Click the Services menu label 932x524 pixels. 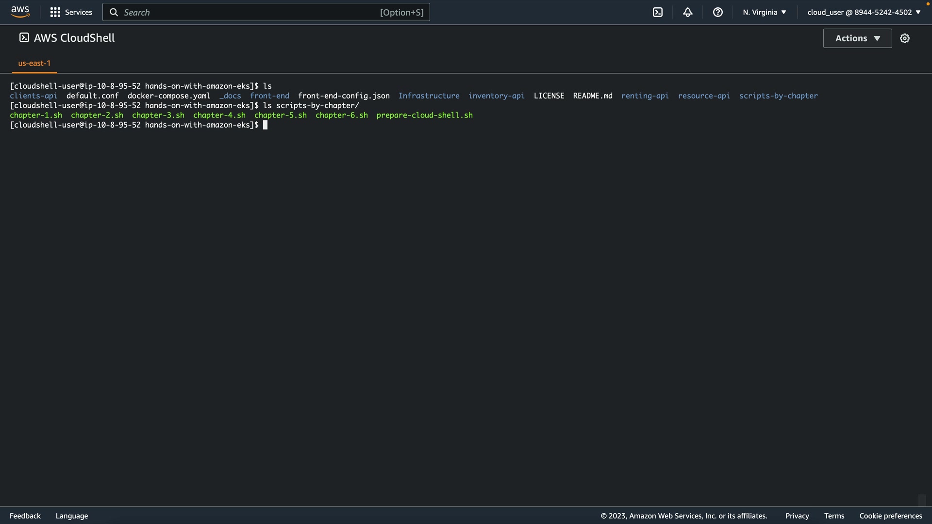(x=79, y=12)
